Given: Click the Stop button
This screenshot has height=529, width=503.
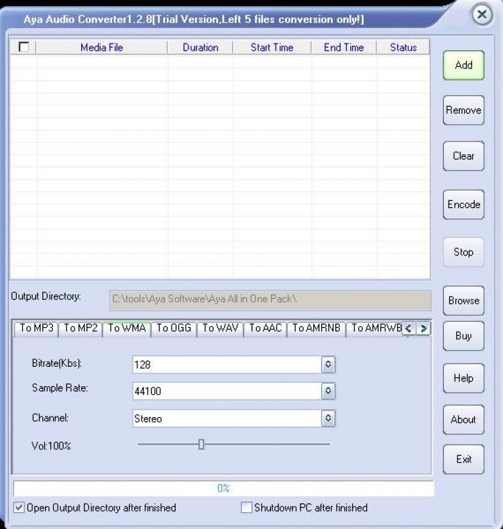Looking at the screenshot, I should click(x=463, y=252).
